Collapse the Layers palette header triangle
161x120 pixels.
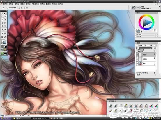pos(136,43)
